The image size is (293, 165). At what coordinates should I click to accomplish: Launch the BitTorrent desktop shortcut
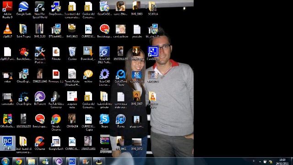(x=40, y=98)
